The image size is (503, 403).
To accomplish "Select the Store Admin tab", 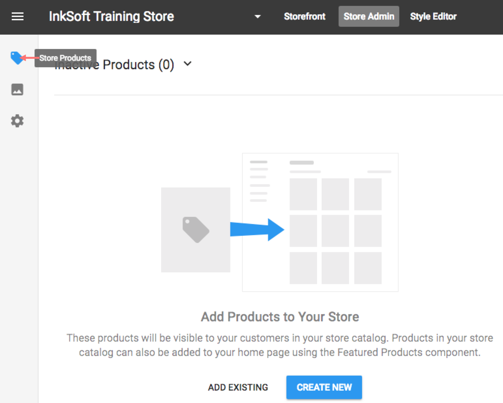I will pyautogui.click(x=369, y=16).
